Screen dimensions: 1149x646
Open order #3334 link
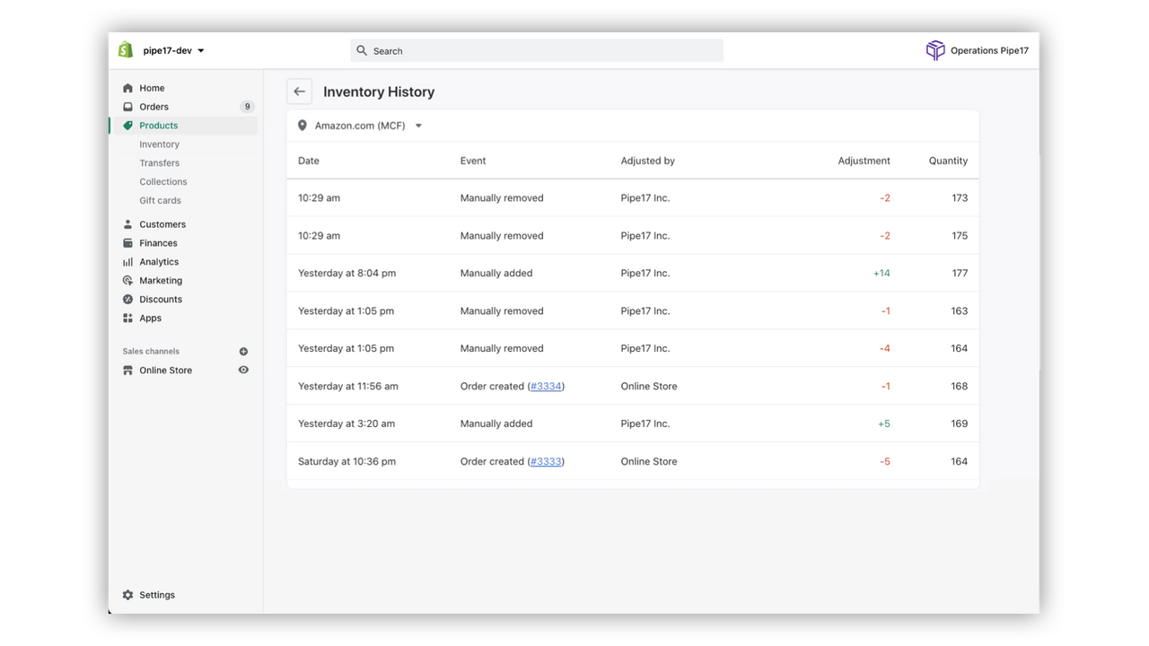click(x=546, y=386)
